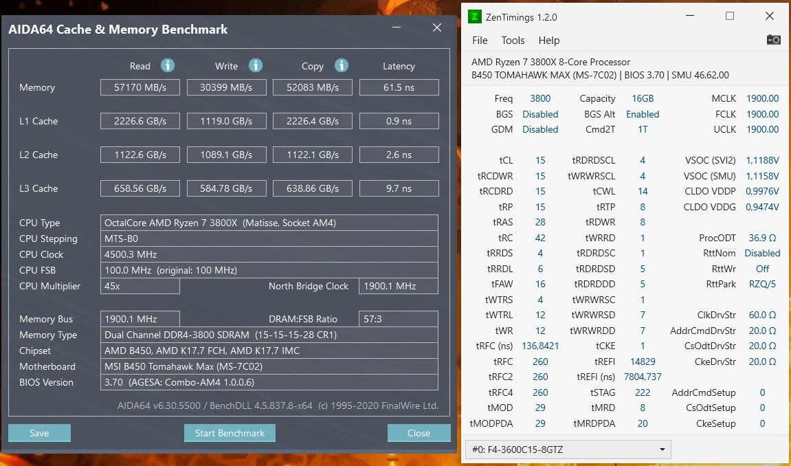
Task: Select the Memory Read value 57170 MB/s
Action: (140, 87)
